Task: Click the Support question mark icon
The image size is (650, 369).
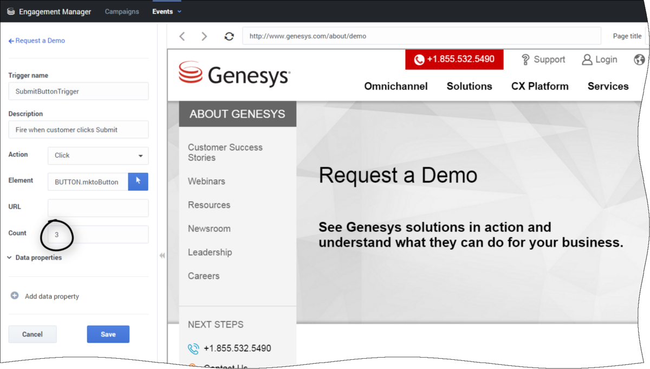Action: pos(525,60)
